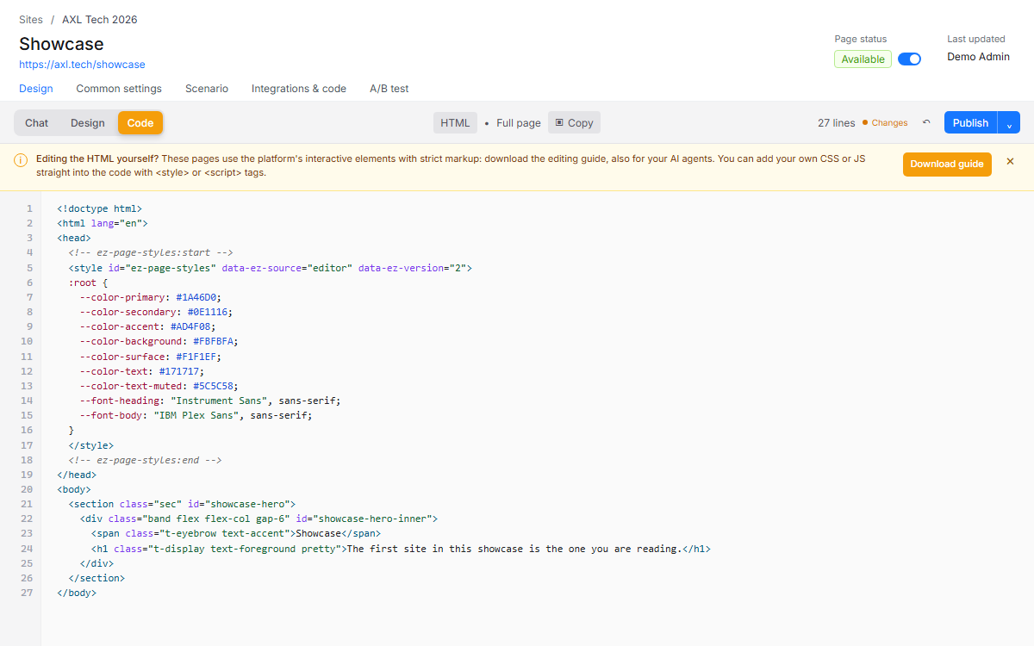
Task: Click the :root { line
Action: click(x=88, y=283)
